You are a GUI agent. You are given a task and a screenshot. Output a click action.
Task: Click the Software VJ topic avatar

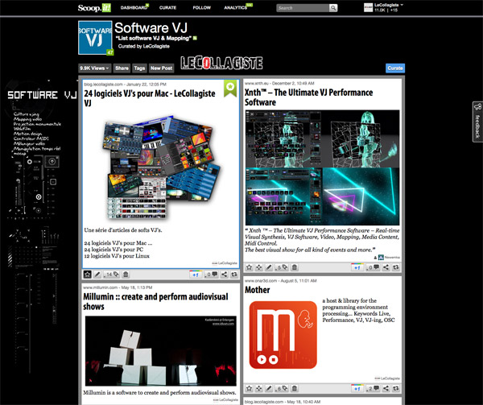(x=95, y=38)
